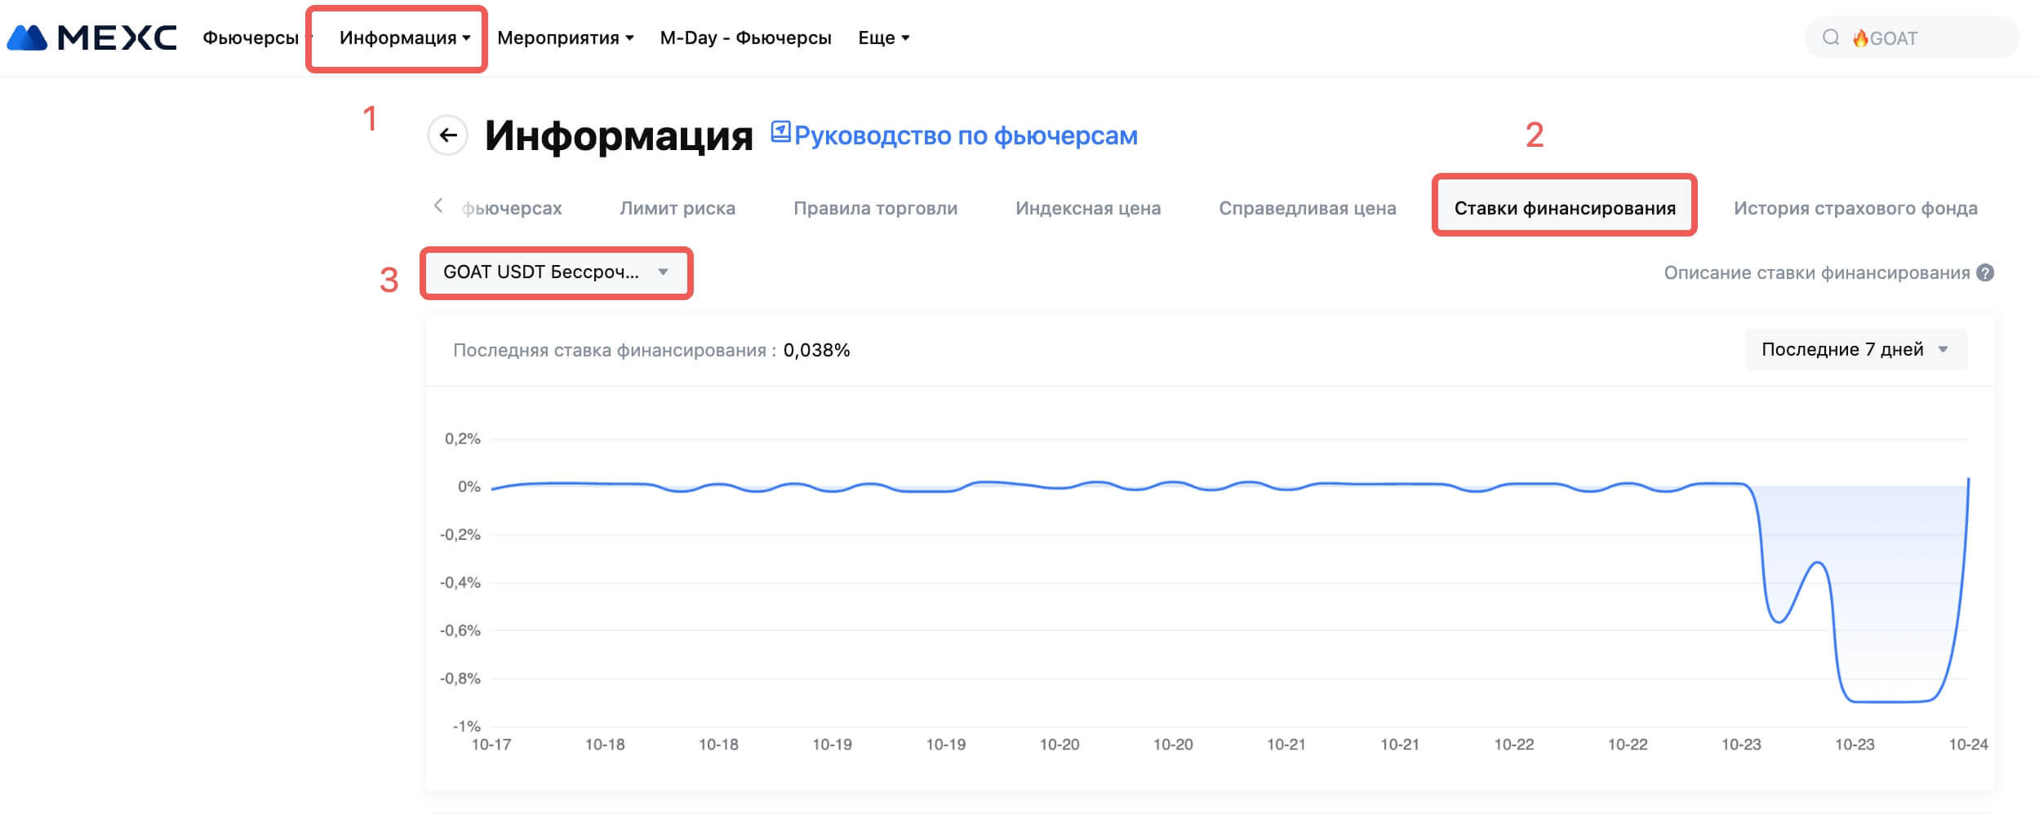Expand the Мероприятия dropdown menu
The height and width of the screenshot is (814, 2039).
coord(565,38)
